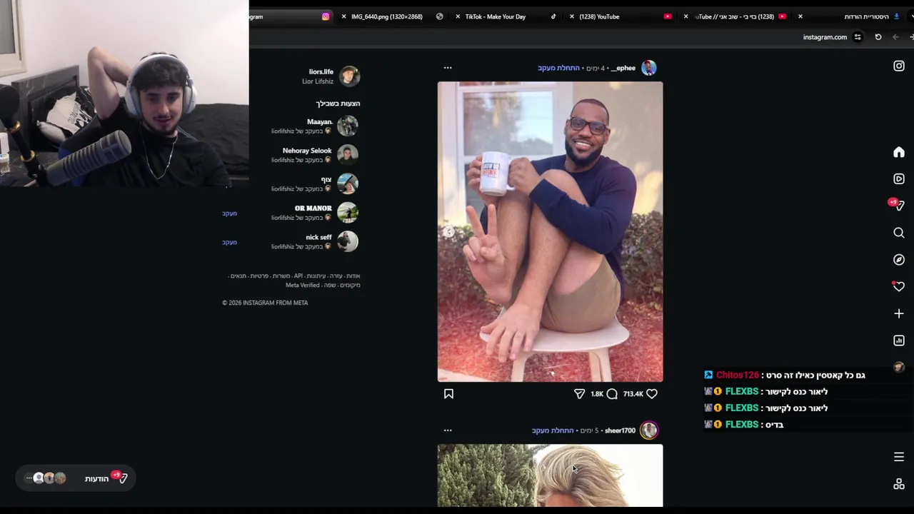
Task: Open the Reels icon in the sidebar
Action: (899, 179)
